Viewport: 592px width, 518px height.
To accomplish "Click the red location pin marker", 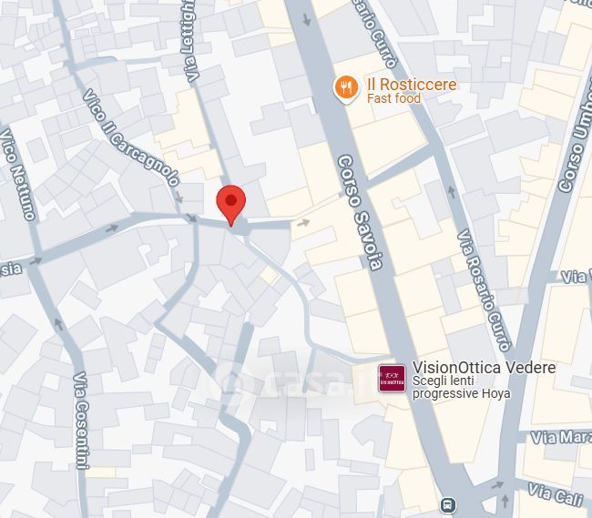I will pos(231,206).
